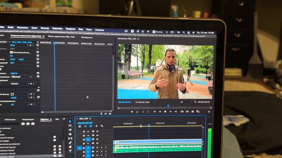Open the Effect Controls panel menu

coord(43,36)
